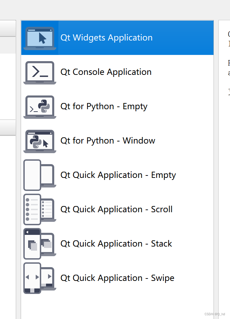The image size is (230, 319).
Task: Click the Qt Quick Swipe template icon
Action: pyautogui.click(x=40, y=278)
